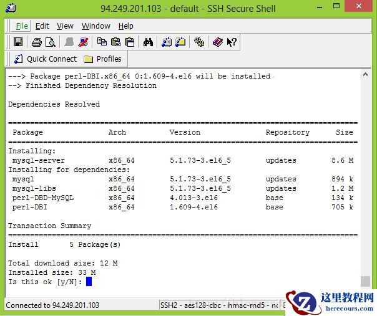377x316 pixels.
Task: Click the Find binoculars icon
Action: 148,42
